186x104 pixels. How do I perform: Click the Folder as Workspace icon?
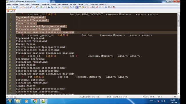point(90,7)
